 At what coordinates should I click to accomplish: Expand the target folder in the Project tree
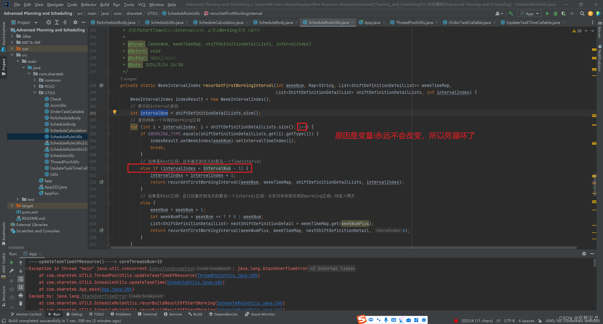click(x=12, y=206)
